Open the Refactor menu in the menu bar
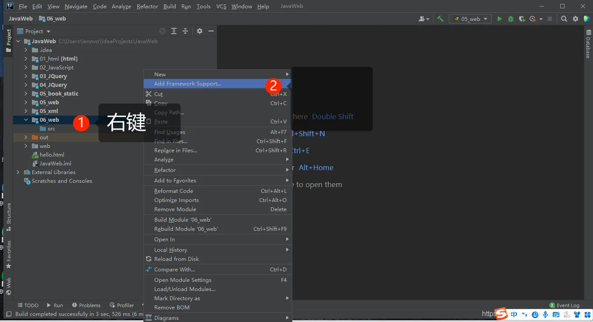 point(147,7)
